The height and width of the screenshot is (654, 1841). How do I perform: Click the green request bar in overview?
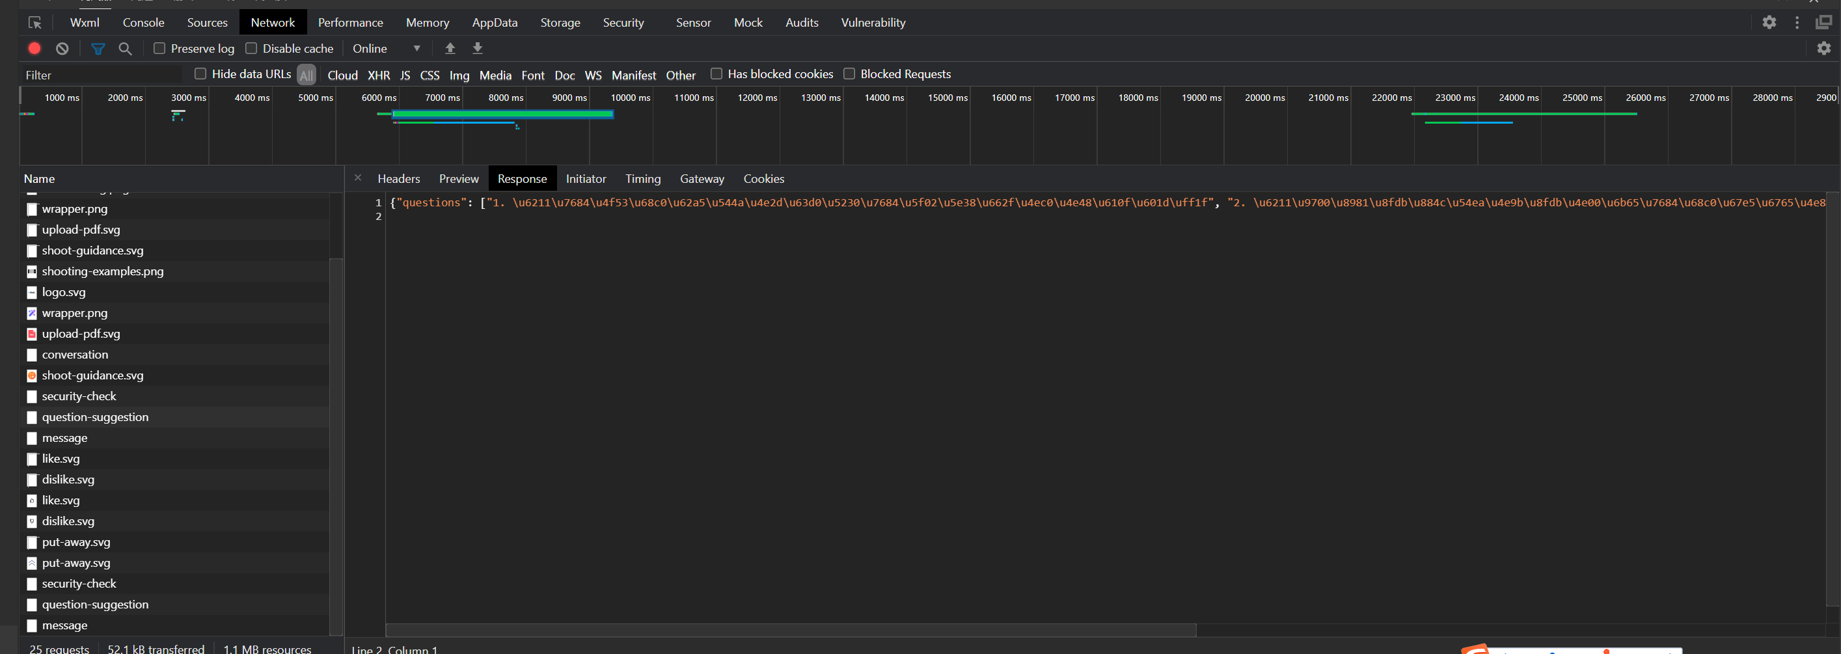[x=502, y=114]
